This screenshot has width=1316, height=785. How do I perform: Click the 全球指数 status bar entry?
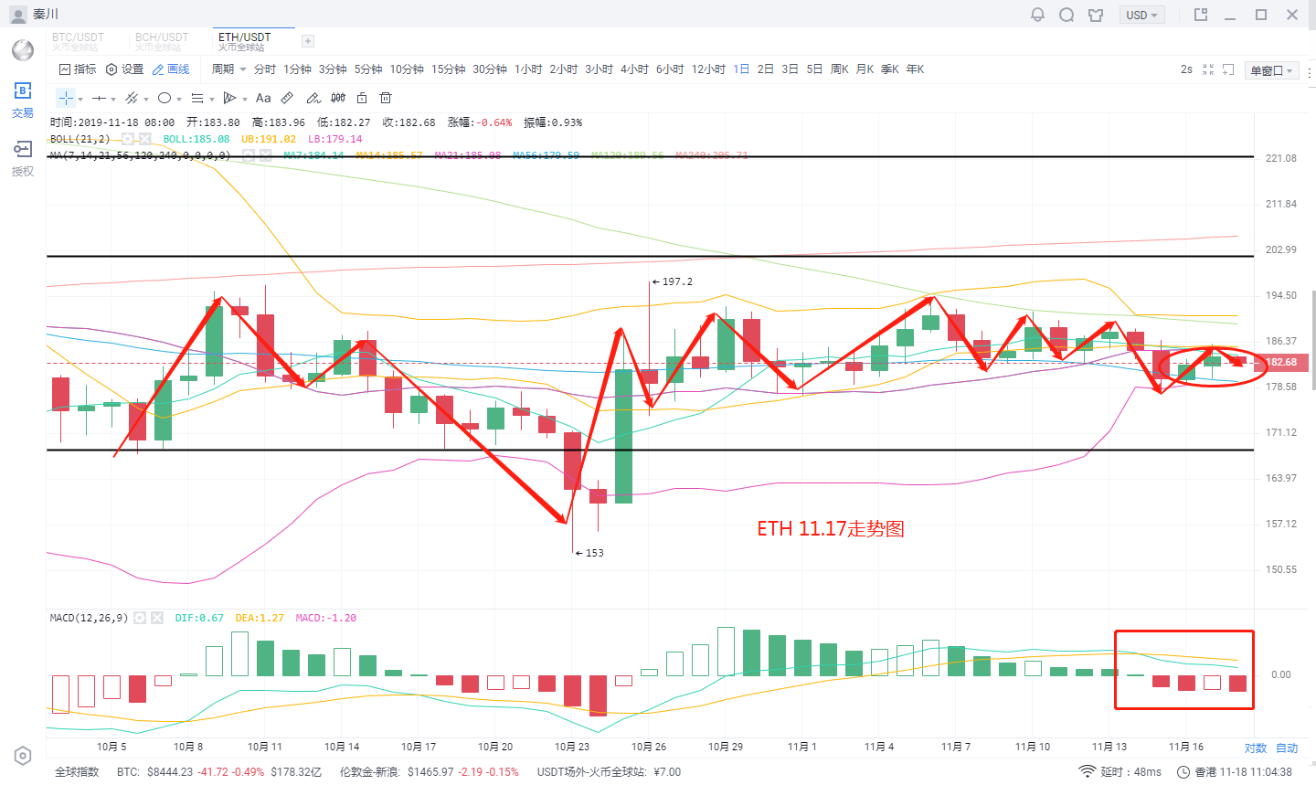coord(77,772)
